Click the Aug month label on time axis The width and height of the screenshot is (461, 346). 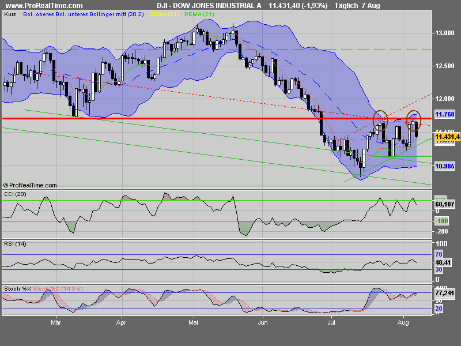coord(403,322)
